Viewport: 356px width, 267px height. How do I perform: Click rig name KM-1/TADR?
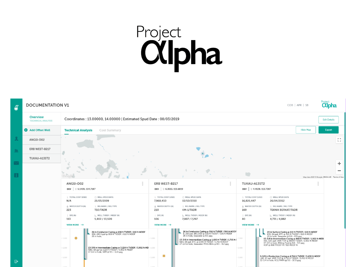pyautogui.click(x=190, y=210)
